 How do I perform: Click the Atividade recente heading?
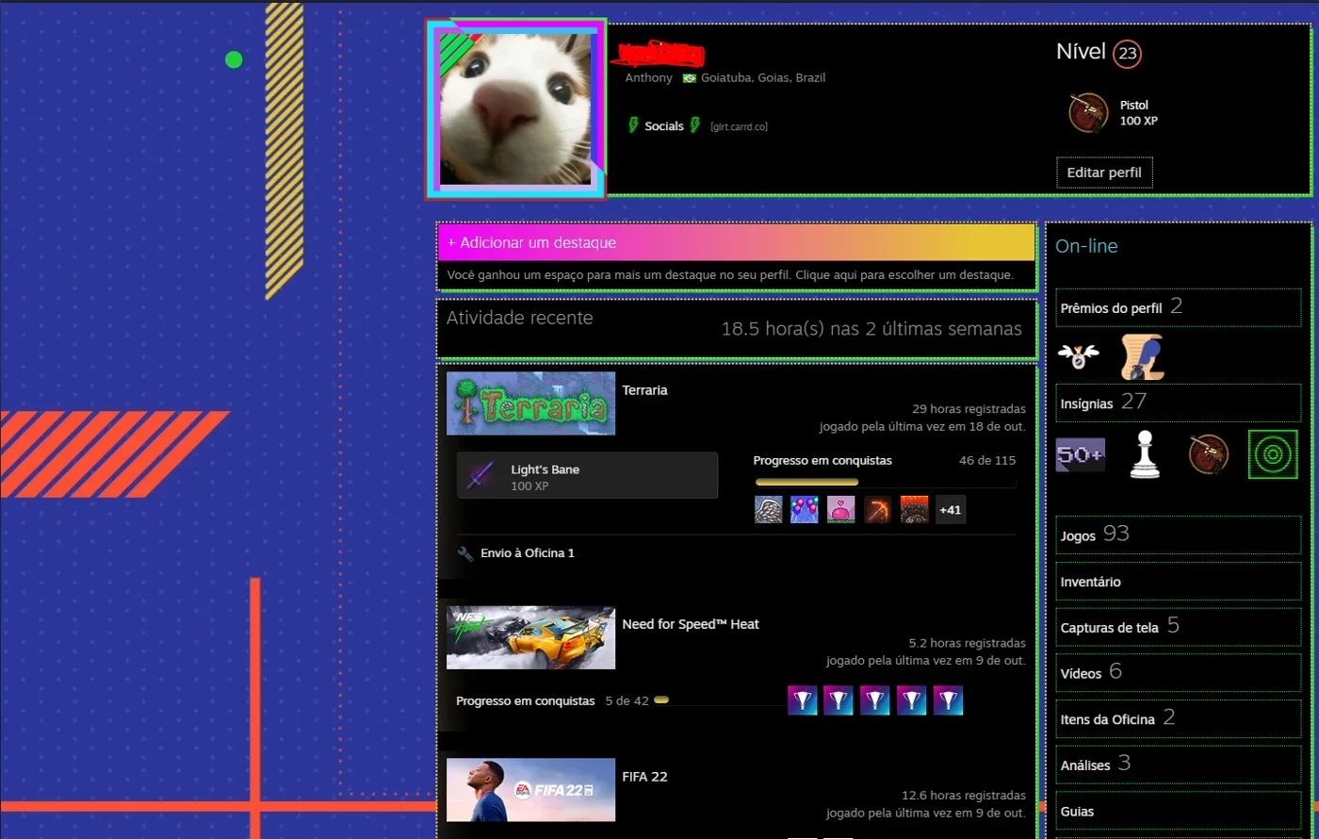(520, 319)
